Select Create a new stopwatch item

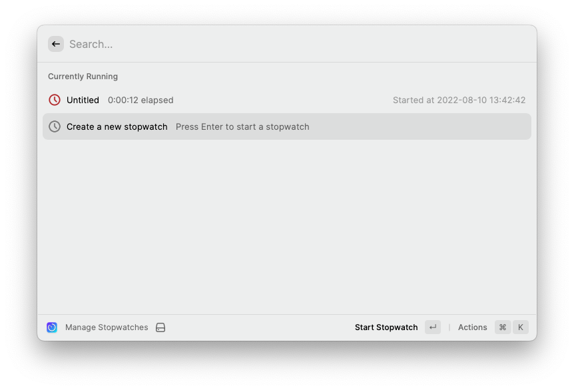287,126
